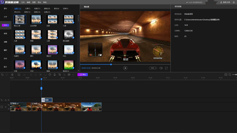
Task: Toggle text track visibility eye
Action: pos(9,100)
